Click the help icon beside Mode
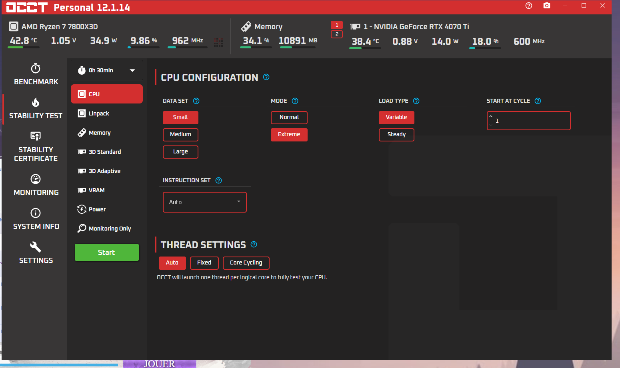Image resolution: width=620 pixels, height=368 pixels. pos(295,101)
